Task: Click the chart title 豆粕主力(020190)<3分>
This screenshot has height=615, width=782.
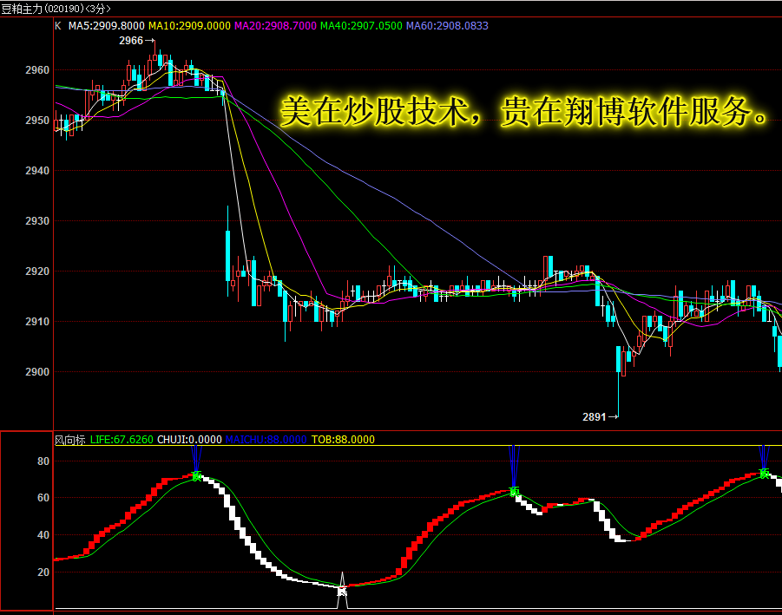Action: coord(56,9)
